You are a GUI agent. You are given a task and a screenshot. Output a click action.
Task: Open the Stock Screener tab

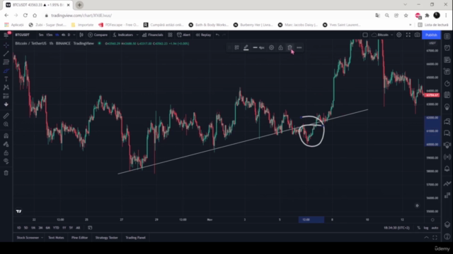click(28, 238)
